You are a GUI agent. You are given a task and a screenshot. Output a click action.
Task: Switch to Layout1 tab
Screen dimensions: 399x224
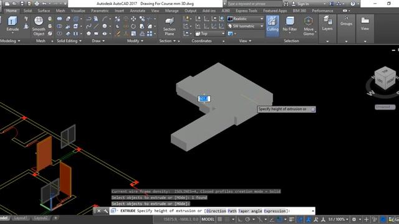click(21, 218)
